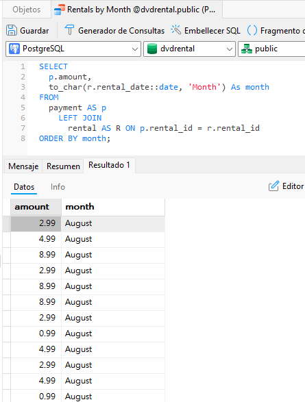Select the Resultado 1 tab
305x402 pixels.
(x=109, y=165)
